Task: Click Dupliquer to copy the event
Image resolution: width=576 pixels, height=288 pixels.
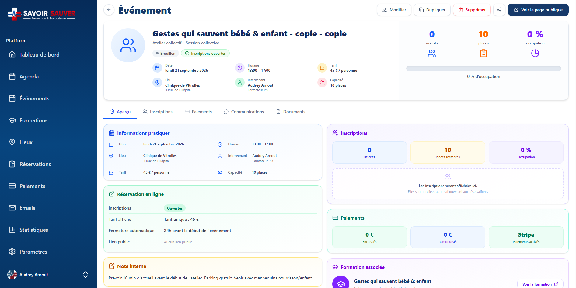Action: pyautogui.click(x=432, y=10)
